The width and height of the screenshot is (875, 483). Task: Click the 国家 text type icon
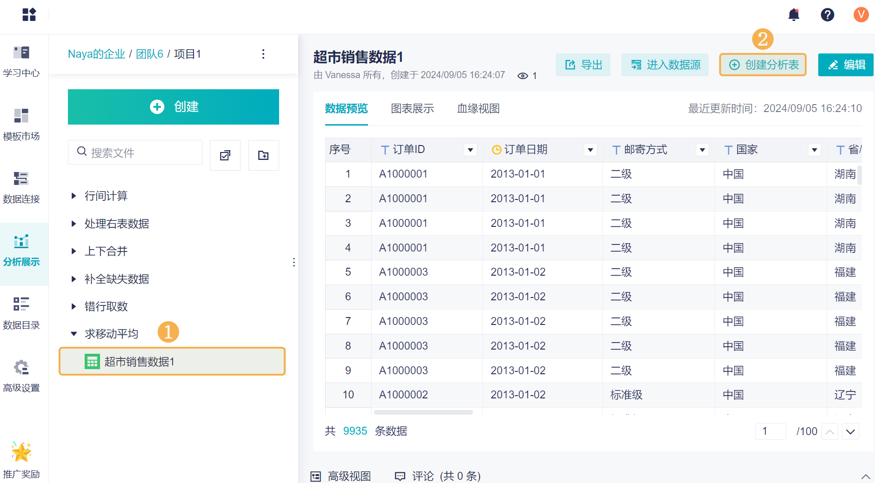[728, 150]
